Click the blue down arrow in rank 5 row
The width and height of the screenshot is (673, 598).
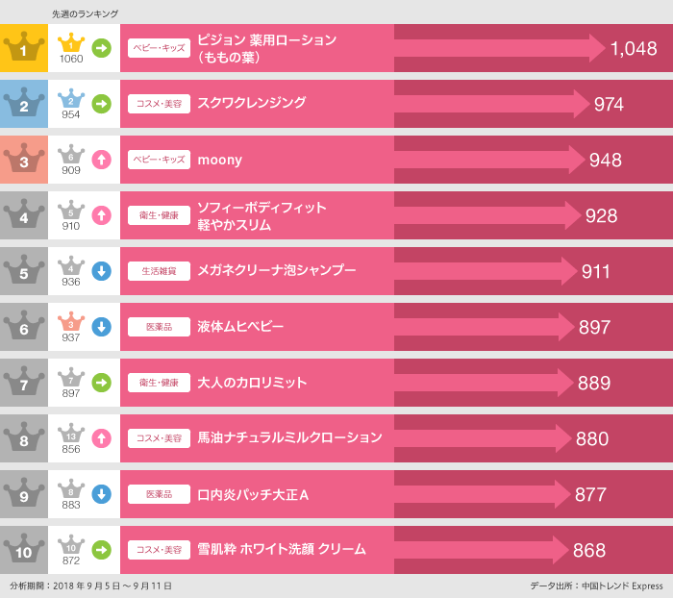[x=101, y=271]
